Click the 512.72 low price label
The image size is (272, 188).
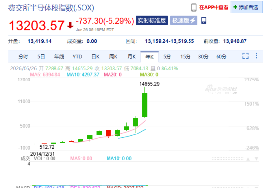(47, 147)
